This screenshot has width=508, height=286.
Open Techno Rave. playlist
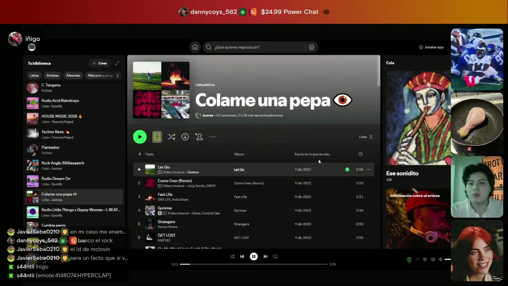(75, 134)
